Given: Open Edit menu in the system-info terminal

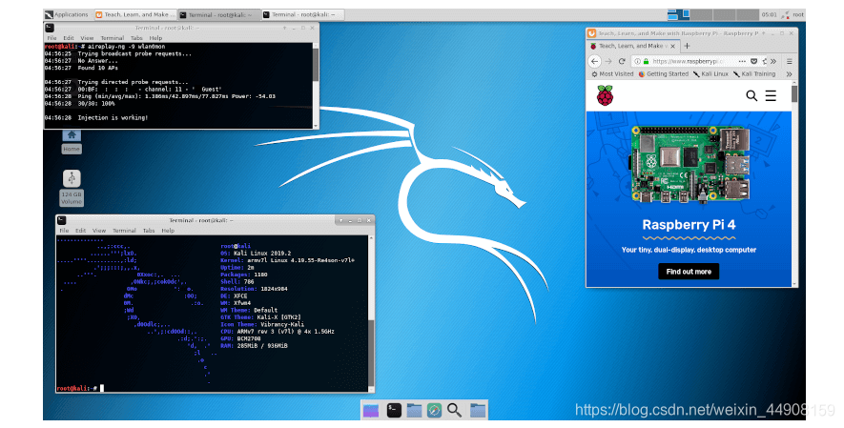Looking at the screenshot, I should click(x=81, y=230).
